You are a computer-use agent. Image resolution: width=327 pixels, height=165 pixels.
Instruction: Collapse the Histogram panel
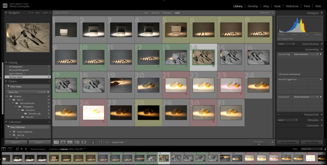click(x=322, y=13)
